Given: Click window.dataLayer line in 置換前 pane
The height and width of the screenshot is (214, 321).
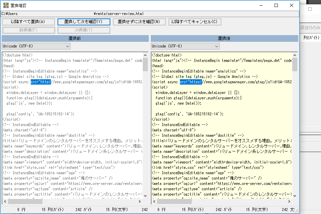Looking at the screenshot, I should (x=48, y=93).
